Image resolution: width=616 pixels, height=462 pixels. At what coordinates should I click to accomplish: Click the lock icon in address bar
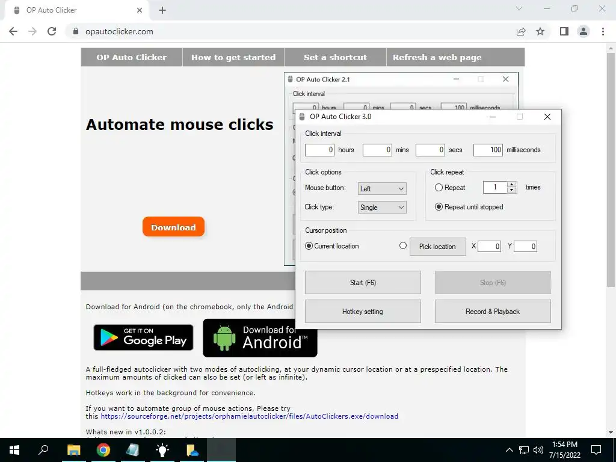76,31
